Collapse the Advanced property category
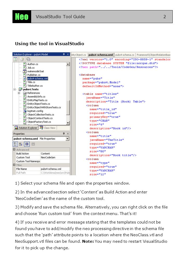187x270 pixels. (14, 150)
